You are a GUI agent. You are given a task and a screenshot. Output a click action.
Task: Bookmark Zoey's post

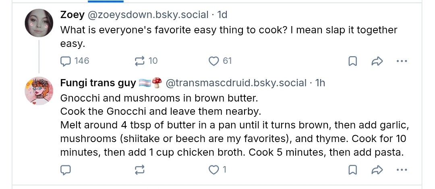click(x=352, y=61)
